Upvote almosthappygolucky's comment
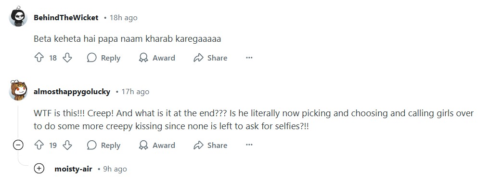489x183 pixels. 39,145
